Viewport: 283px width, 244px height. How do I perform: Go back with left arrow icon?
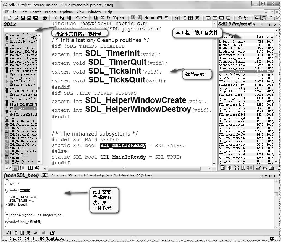click(147, 18)
